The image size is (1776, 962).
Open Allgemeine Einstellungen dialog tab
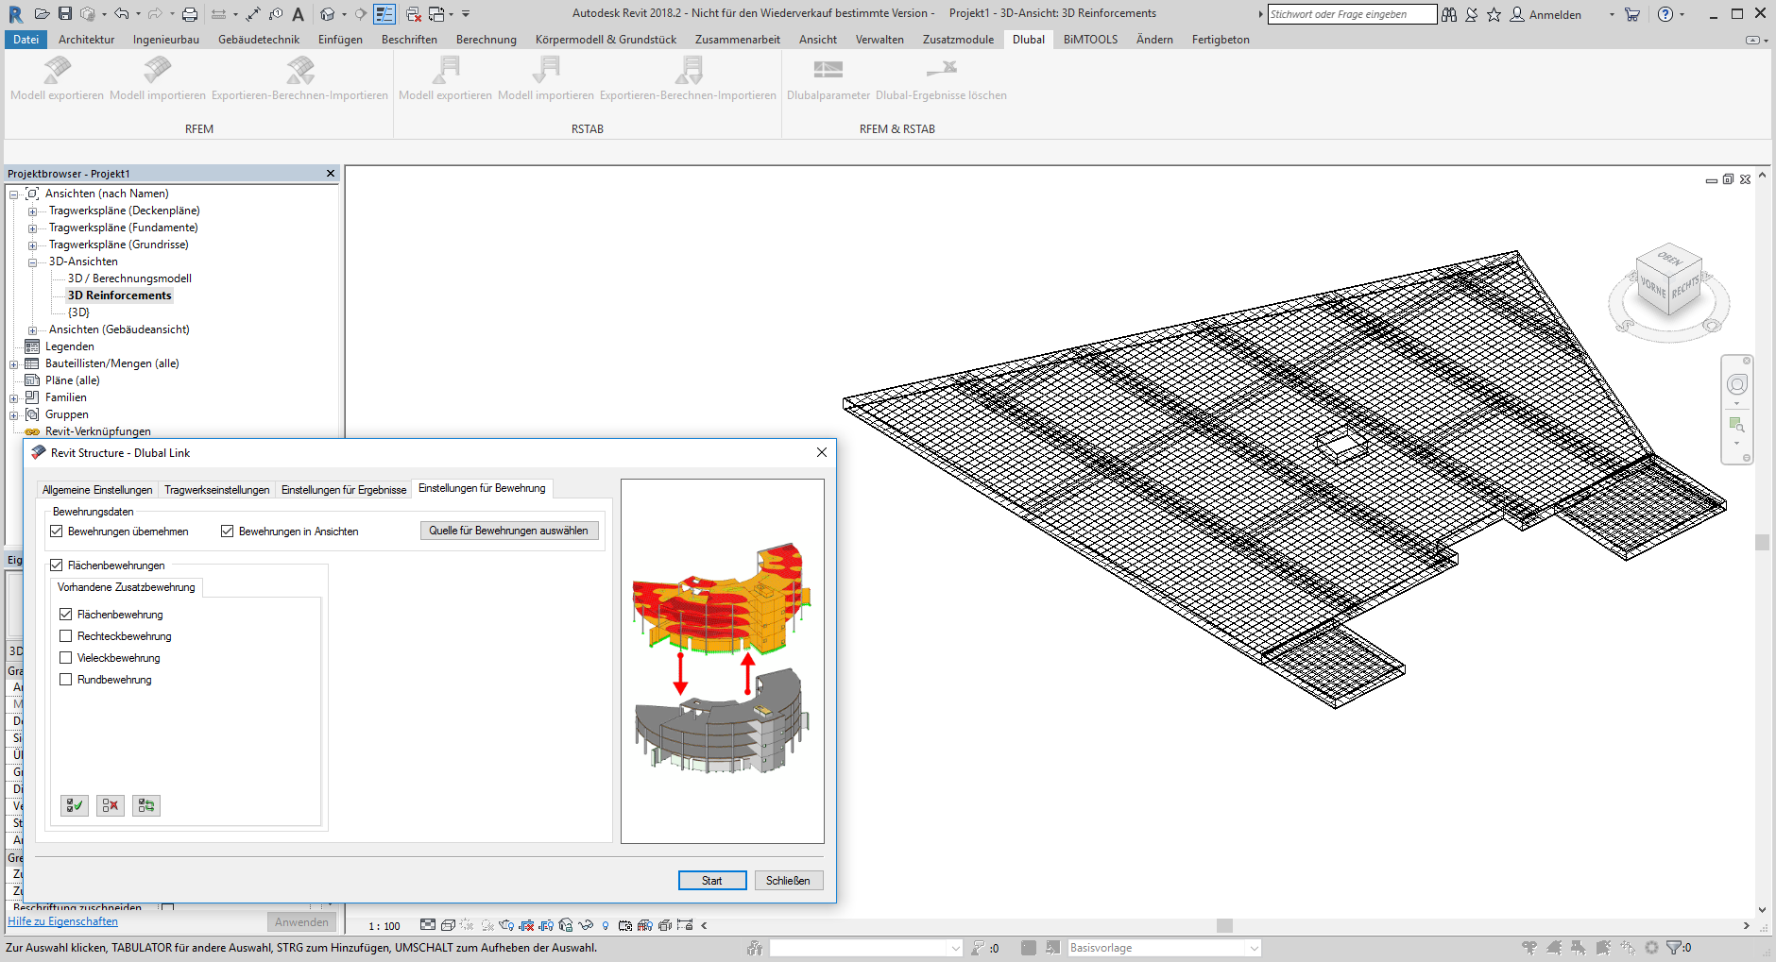pos(97,490)
